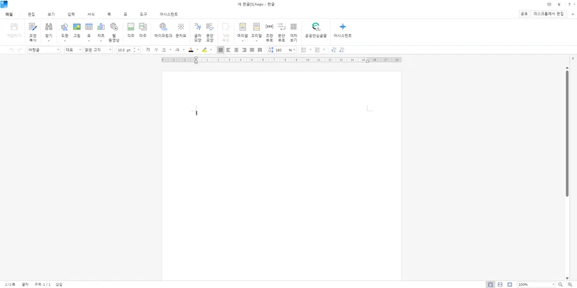Insert a picture using the 그림 icon

77,31
